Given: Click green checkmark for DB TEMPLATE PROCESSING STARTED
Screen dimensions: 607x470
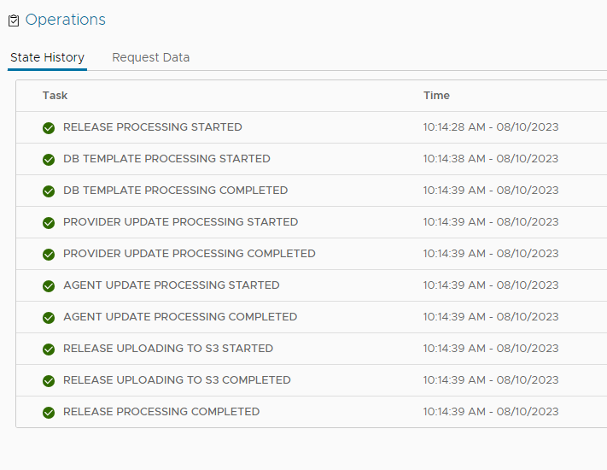Looking at the screenshot, I should 49,159.
